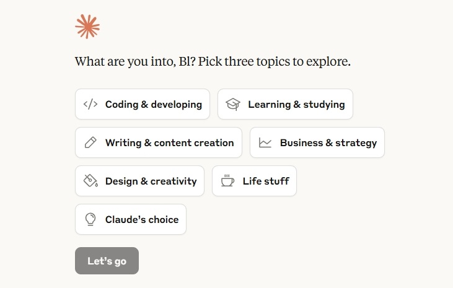Choose Writing & content creation topic
The image size is (453, 288).
point(159,142)
